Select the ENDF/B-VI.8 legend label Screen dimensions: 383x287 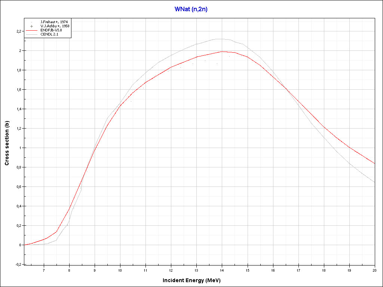[x=51, y=30]
